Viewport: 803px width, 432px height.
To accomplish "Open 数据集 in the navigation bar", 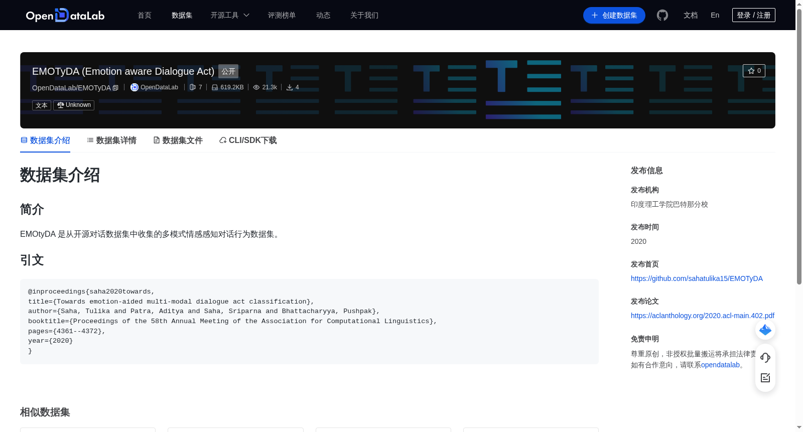I will point(182,15).
